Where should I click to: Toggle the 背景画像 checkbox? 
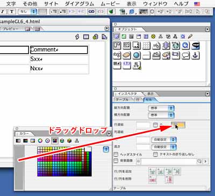(x=116, y=161)
